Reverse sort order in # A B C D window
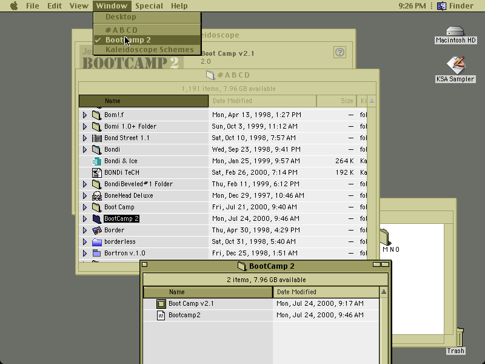 [372, 101]
